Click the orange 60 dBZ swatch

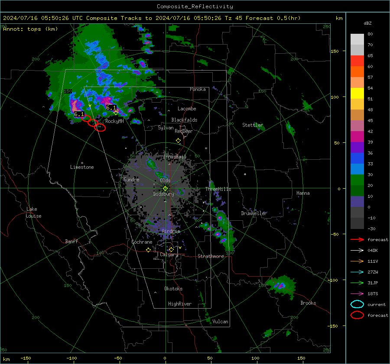tap(357, 71)
